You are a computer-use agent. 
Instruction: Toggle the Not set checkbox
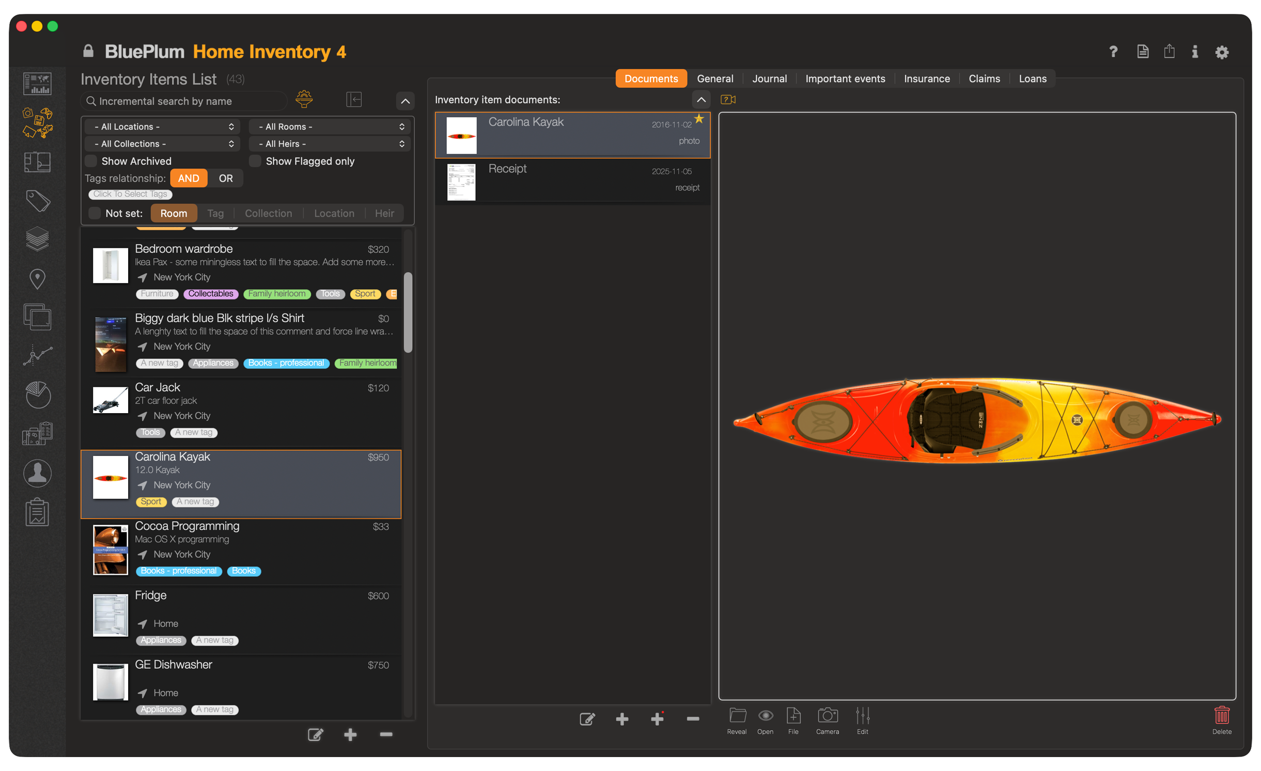click(95, 213)
